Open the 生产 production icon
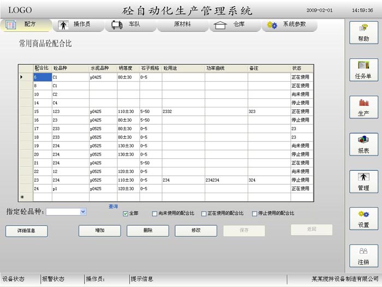Screen dimensions: 382x287 364,103
